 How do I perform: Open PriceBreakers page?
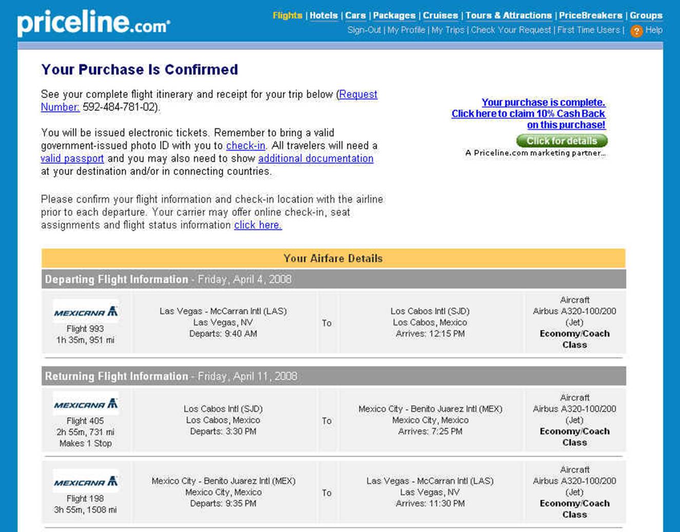pyautogui.click(x=591, y=15)
